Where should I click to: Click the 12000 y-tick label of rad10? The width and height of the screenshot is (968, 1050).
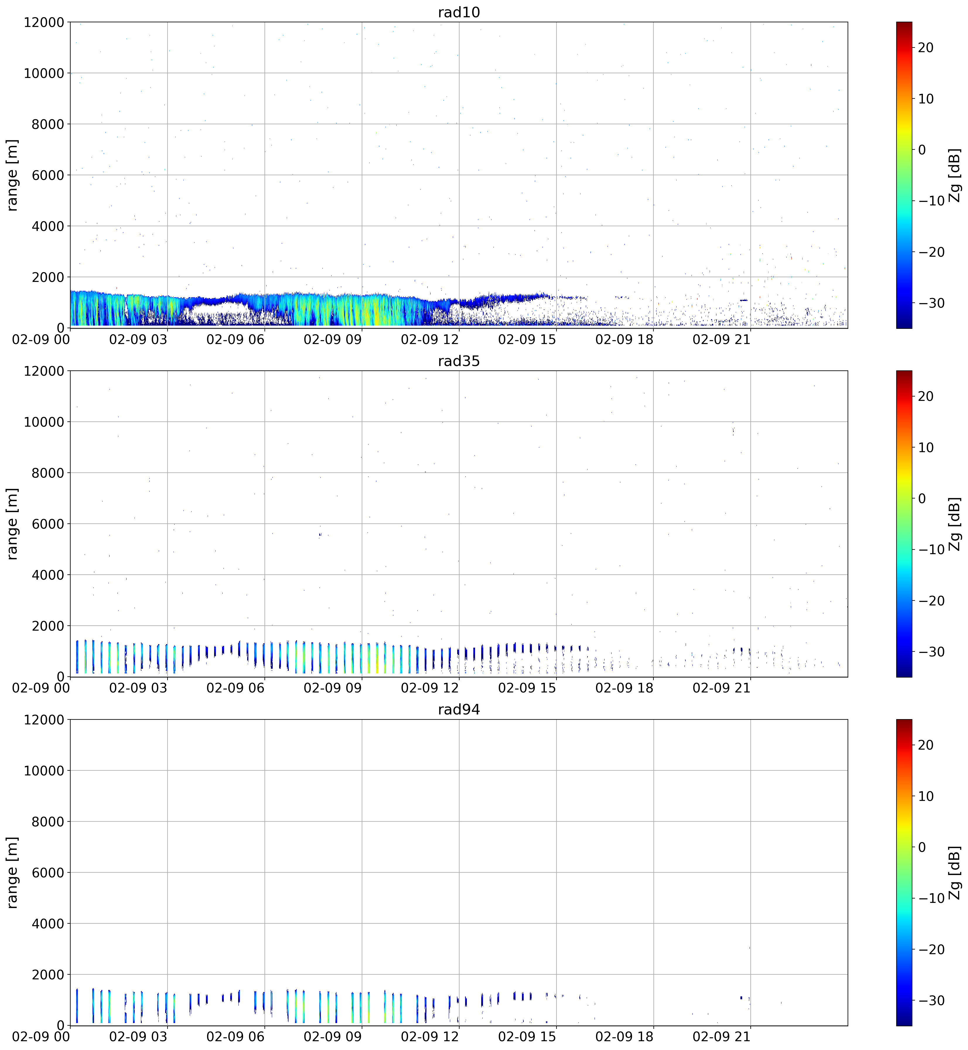click(x=44, y=23)
